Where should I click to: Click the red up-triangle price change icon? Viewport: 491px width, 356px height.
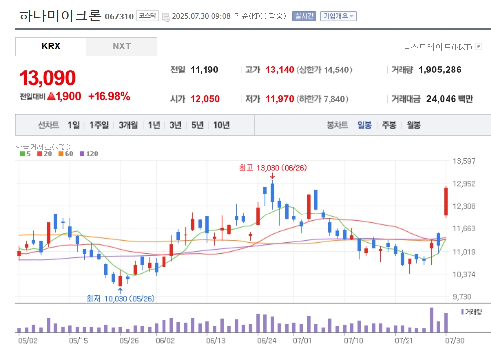coord(51,96)
